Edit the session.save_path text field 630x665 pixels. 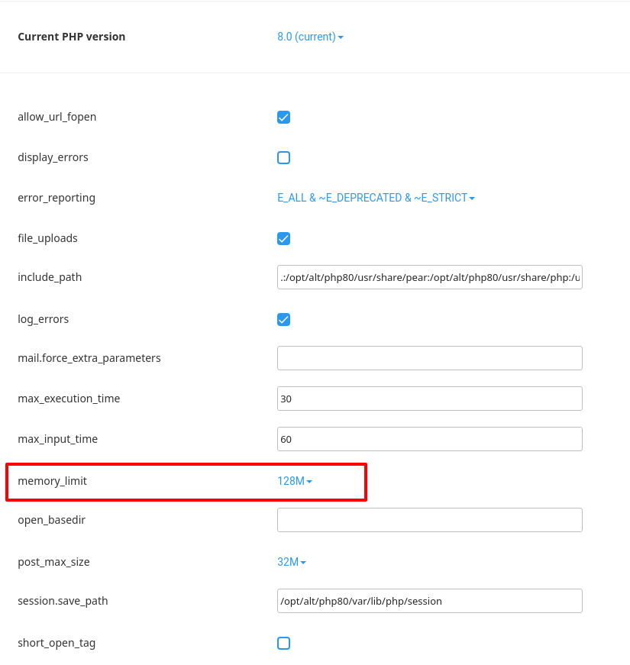(429, 601)
